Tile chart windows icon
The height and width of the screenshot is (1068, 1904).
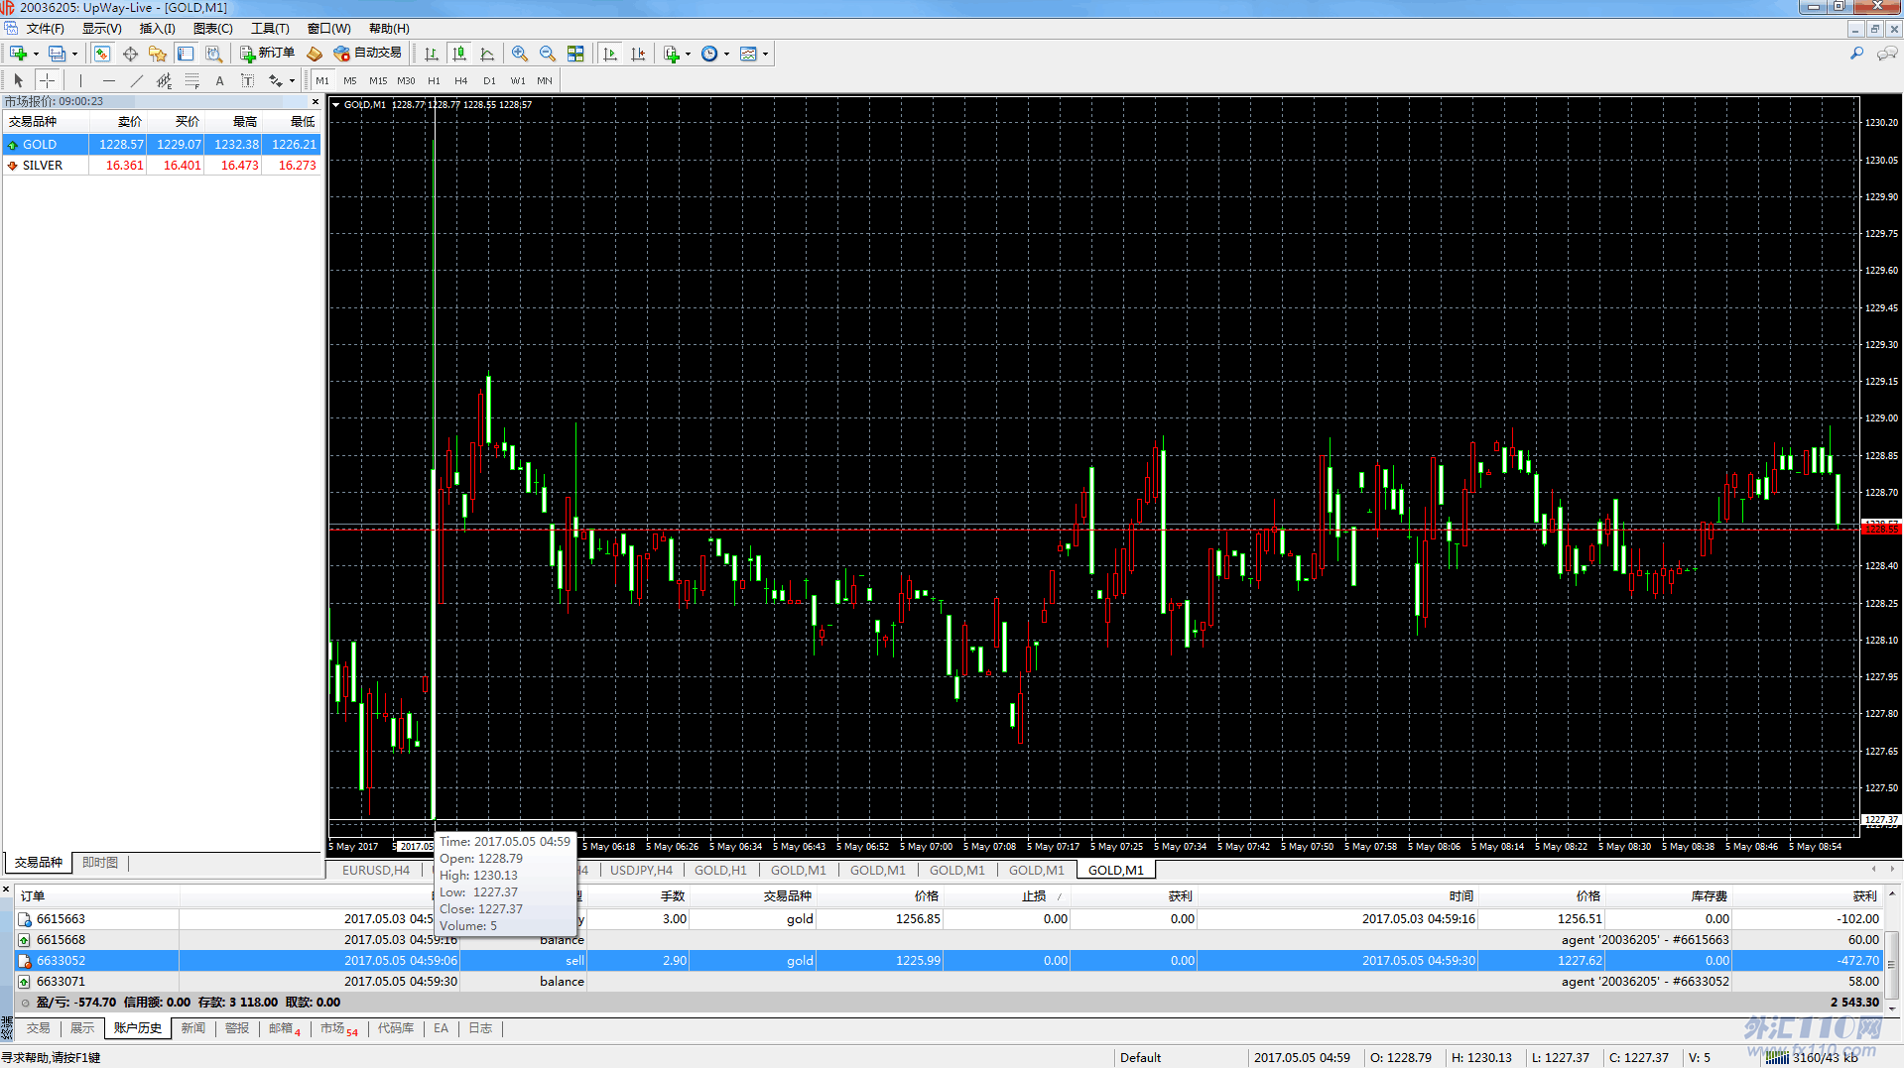click(x=575, y=54)
